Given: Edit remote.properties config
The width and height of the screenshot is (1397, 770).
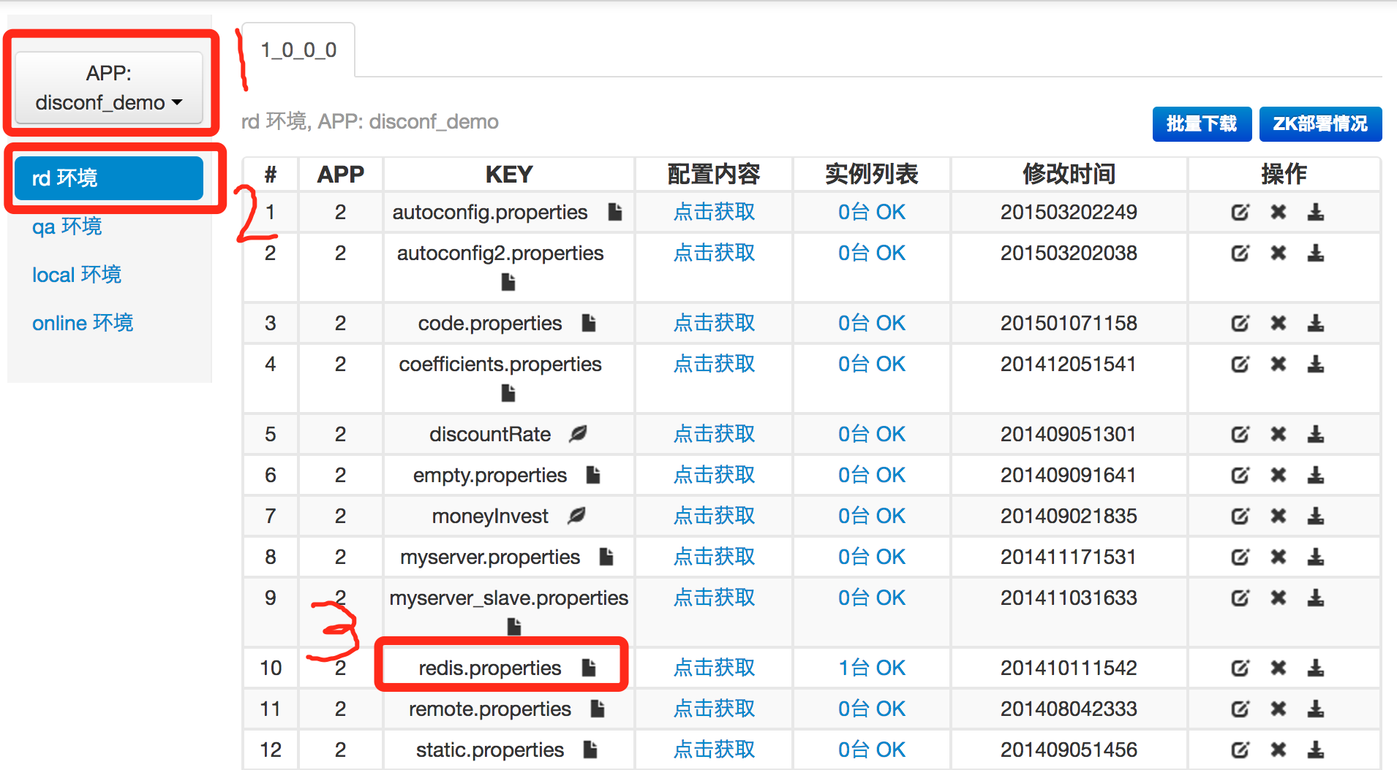Looking at the screenshot, I should coord(1240,709).
